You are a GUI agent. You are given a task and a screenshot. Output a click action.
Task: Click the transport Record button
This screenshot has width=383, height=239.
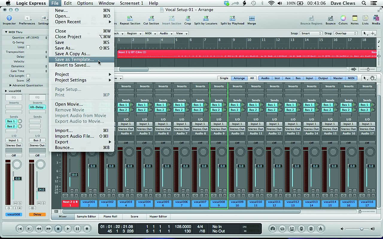pos(87,229)
